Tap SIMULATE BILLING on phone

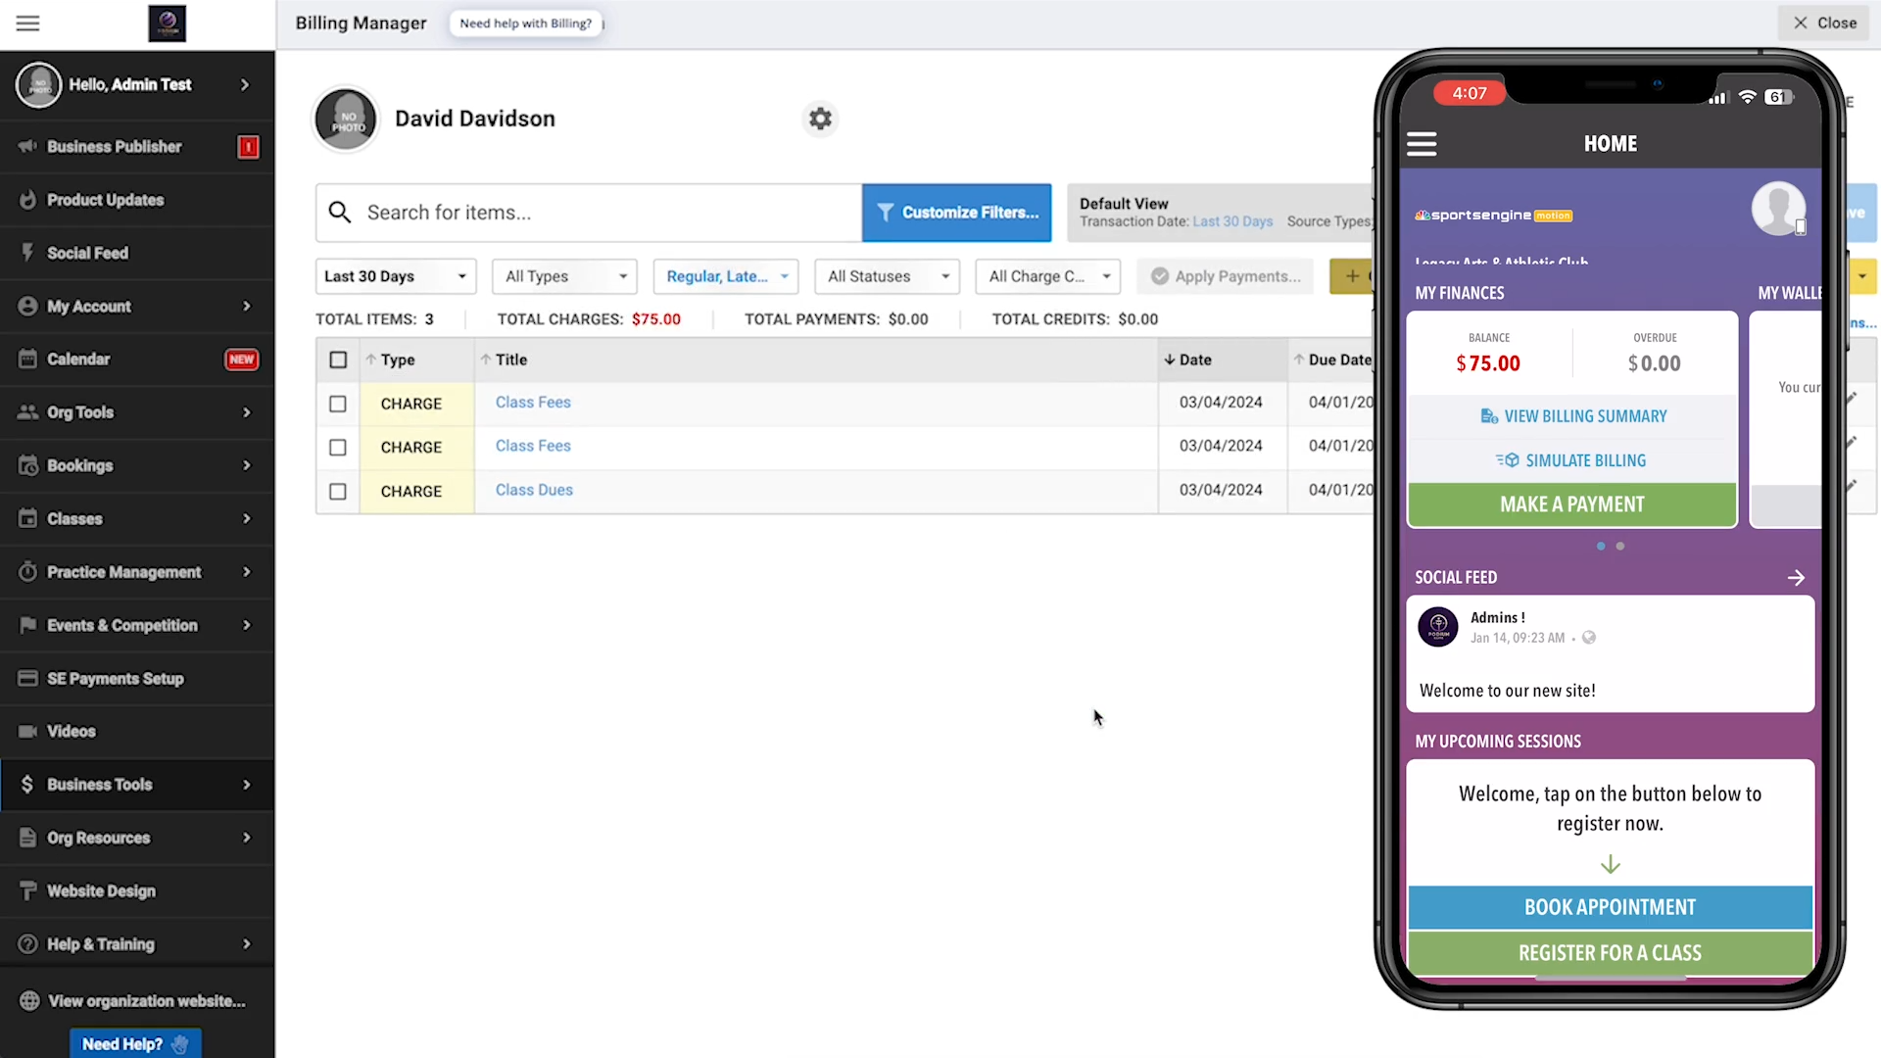click(1572, 460)
